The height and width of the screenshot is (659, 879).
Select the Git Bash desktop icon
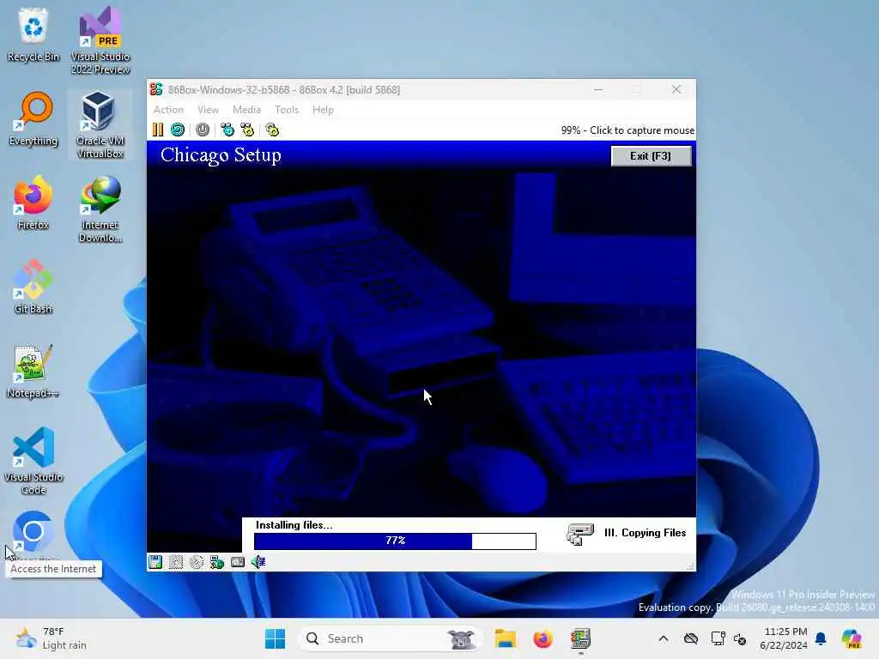pos(33,287)
